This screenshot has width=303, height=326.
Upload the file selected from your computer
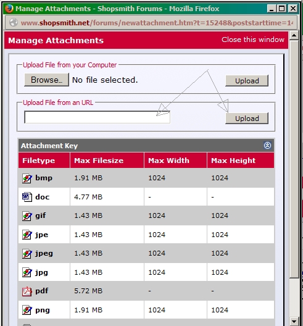click(247, 81)
